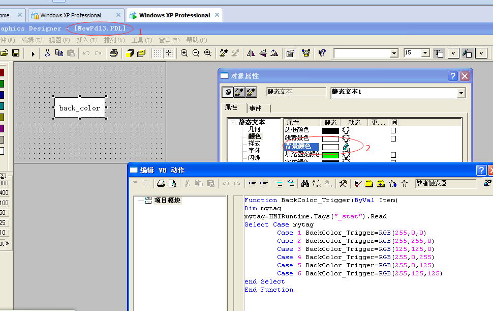Expand the line color dropdown arrow
493x311 pixels.
coord(481,53)
